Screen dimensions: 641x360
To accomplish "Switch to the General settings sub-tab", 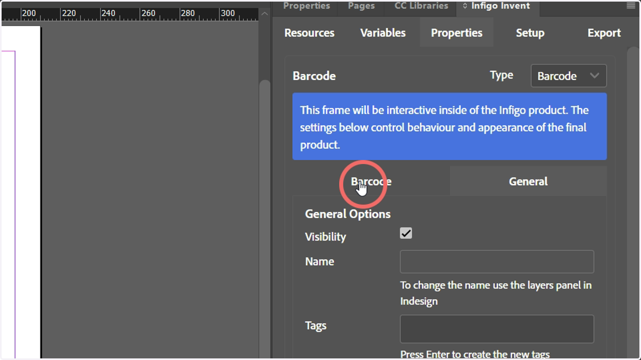I will click(x=528, y=181).
